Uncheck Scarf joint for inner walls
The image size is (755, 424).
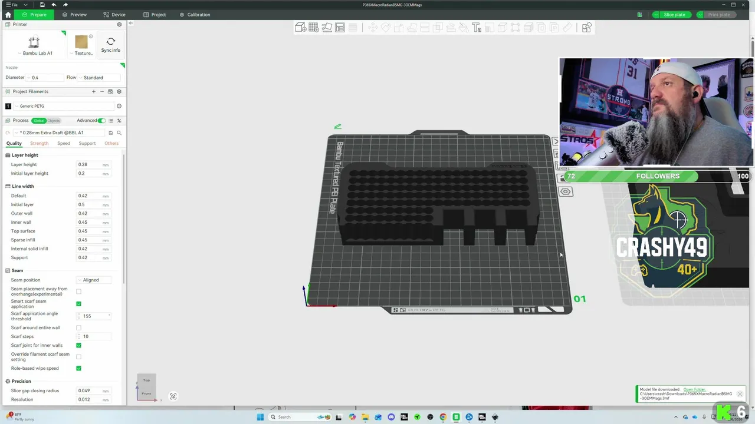click(x=78, y=345)
